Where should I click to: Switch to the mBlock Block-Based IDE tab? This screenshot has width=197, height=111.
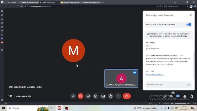click(91, 2)
